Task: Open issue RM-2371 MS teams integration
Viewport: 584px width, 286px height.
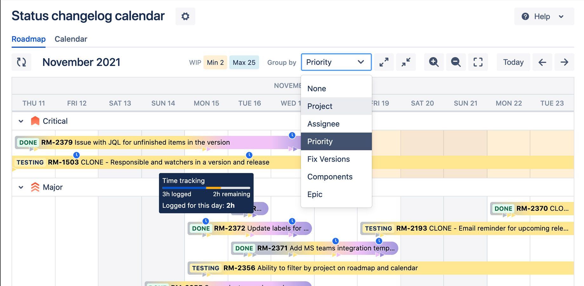Action: [x=315, y=248]
